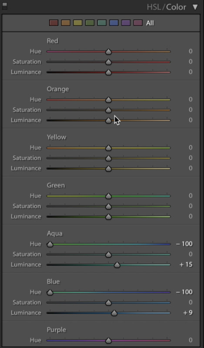
Task: Click the Aqua Luminance slider handle
Action: 117,265
